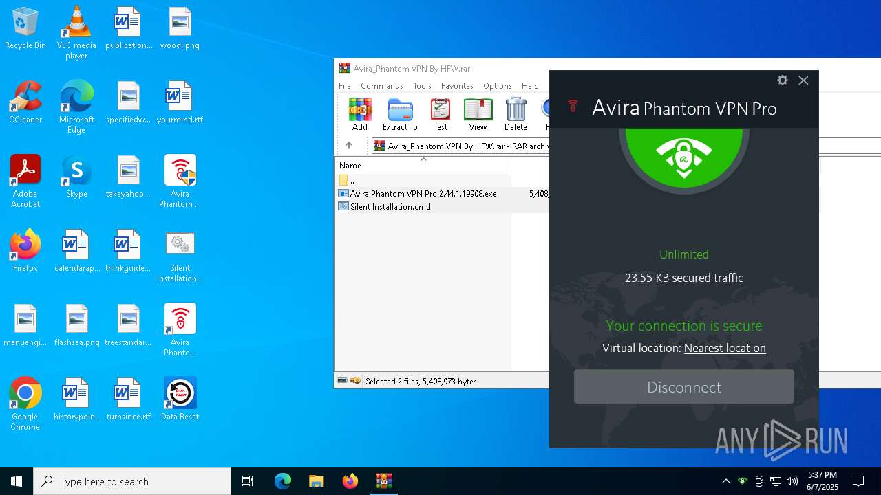Screen dimensions: 881x495
Task: Click the Delete icon in WinRAR
Action: [x=516, y=114]
